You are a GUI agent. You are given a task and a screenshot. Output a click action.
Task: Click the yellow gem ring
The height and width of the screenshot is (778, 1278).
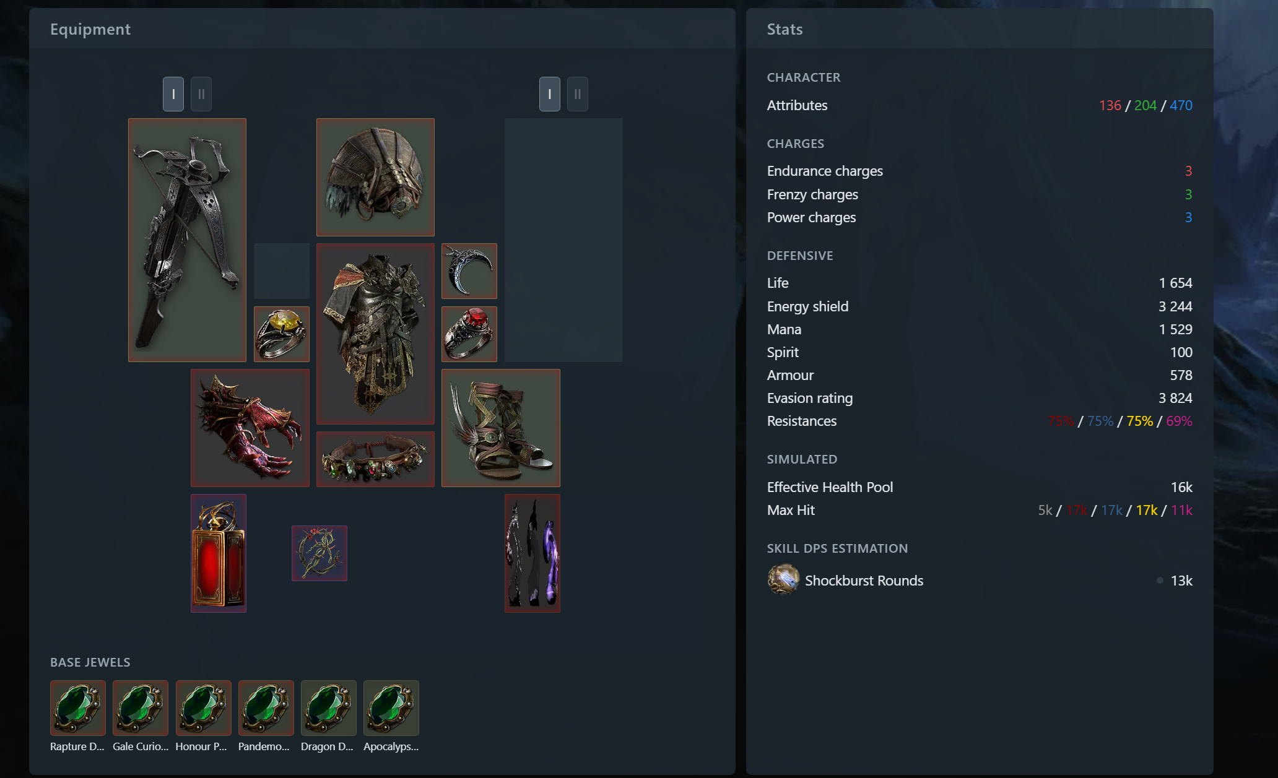click(x=282, y=334)
